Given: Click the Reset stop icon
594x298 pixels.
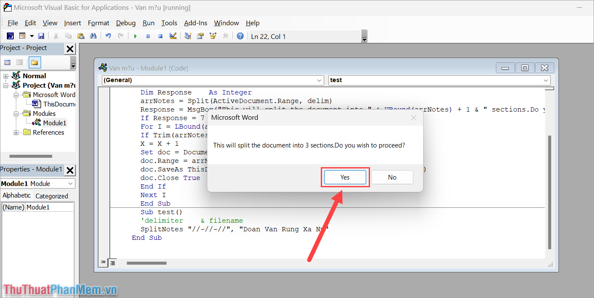Looking at the screenshot, I should tap(160, 36).
